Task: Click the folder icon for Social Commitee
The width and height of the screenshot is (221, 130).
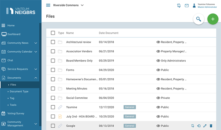Action: (60, 98)
